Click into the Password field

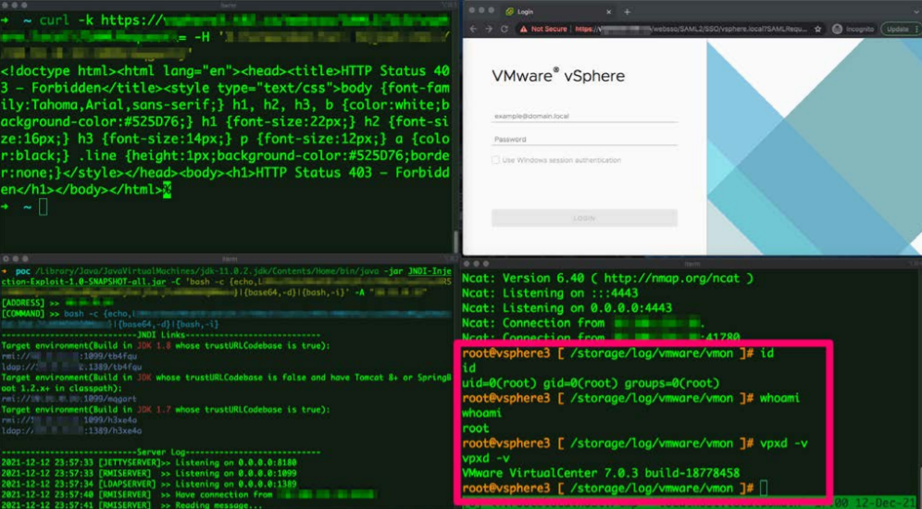click(584, 140)
